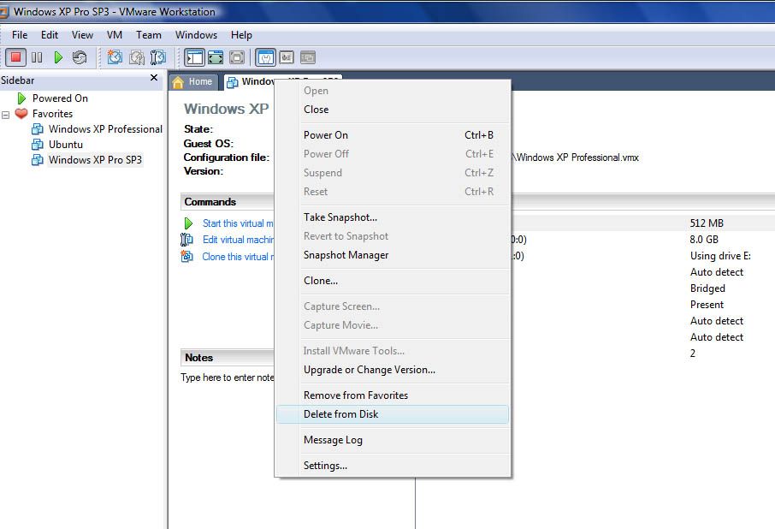Choose Clone... in the context menu
Image resolution: width=775 pixels, height=529 pixels.
point(393,281)
